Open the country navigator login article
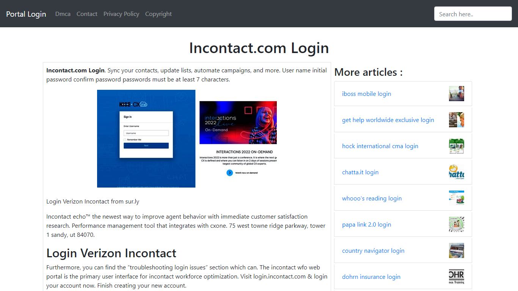 (x=373, y=251)
